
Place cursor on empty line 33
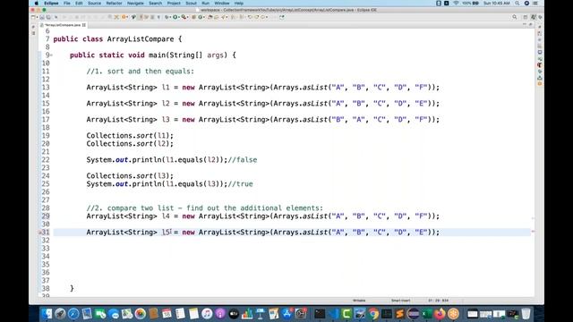pyautogui.click(x=292, y=249)
